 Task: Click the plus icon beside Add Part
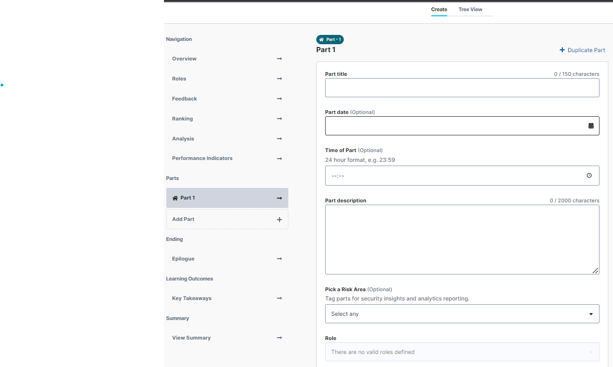click(x=279, y=220)
